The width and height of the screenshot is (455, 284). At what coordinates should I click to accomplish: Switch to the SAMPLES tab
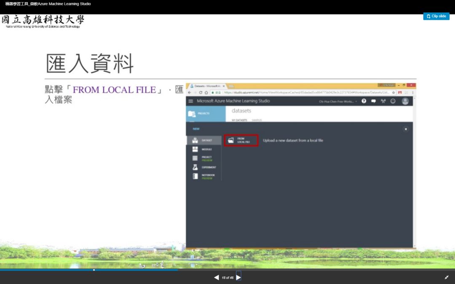pos(257,120)
